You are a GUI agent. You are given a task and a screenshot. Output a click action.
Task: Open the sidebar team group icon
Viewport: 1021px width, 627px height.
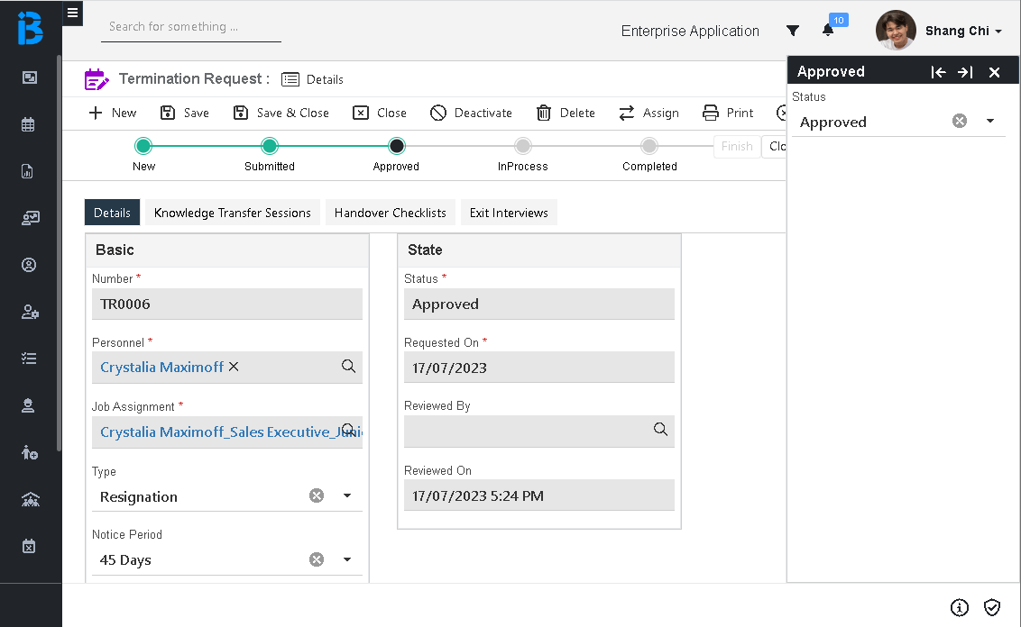[x=30, y=499]
